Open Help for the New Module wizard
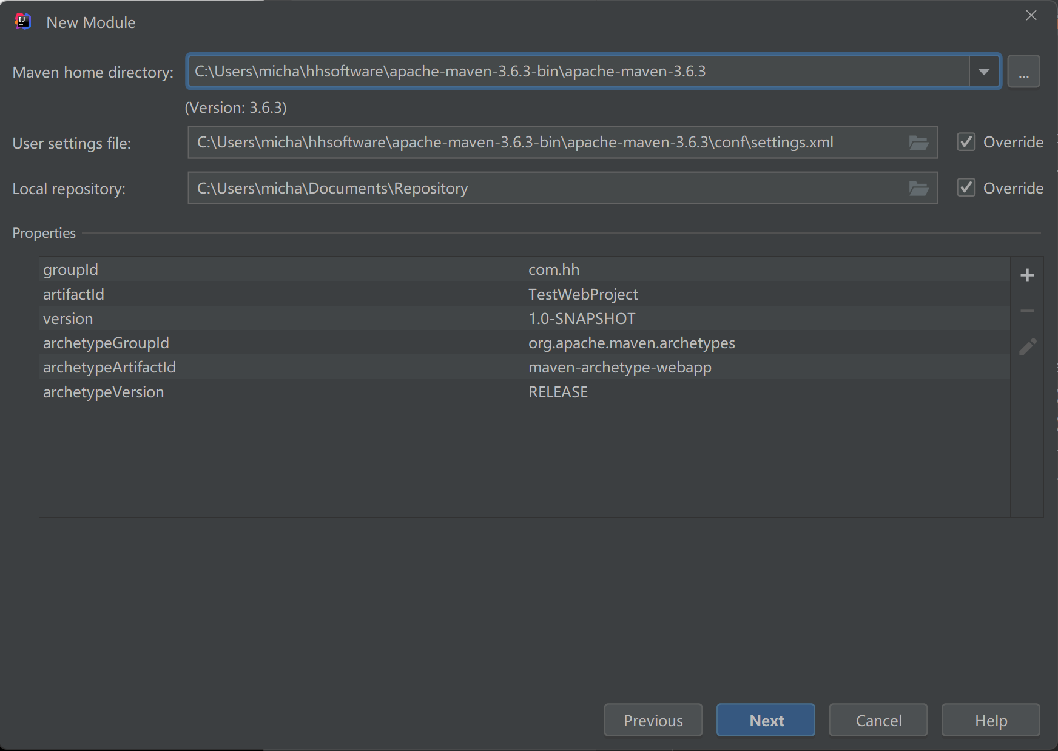1058x751 pixels. tap(991, 720)
